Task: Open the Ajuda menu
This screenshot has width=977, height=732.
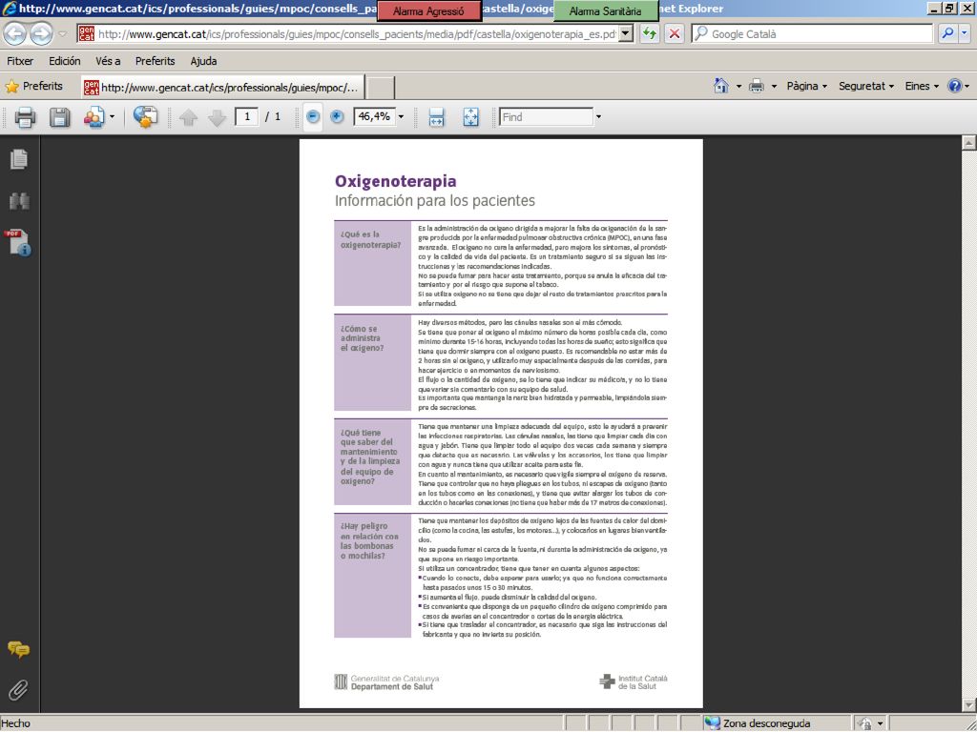Action: point(204,61)
